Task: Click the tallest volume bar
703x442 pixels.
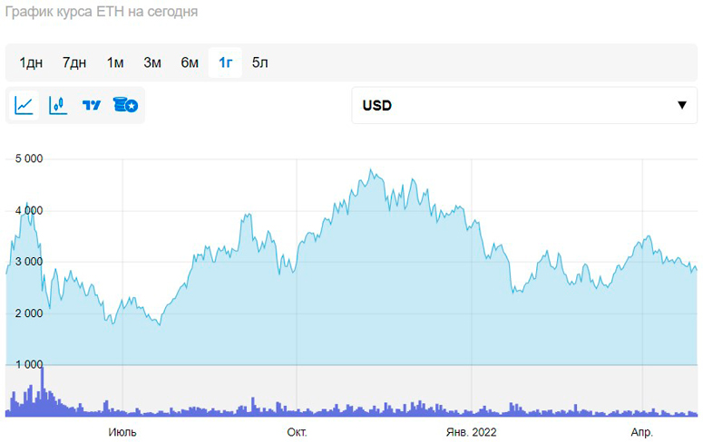Action: [42, 391]
